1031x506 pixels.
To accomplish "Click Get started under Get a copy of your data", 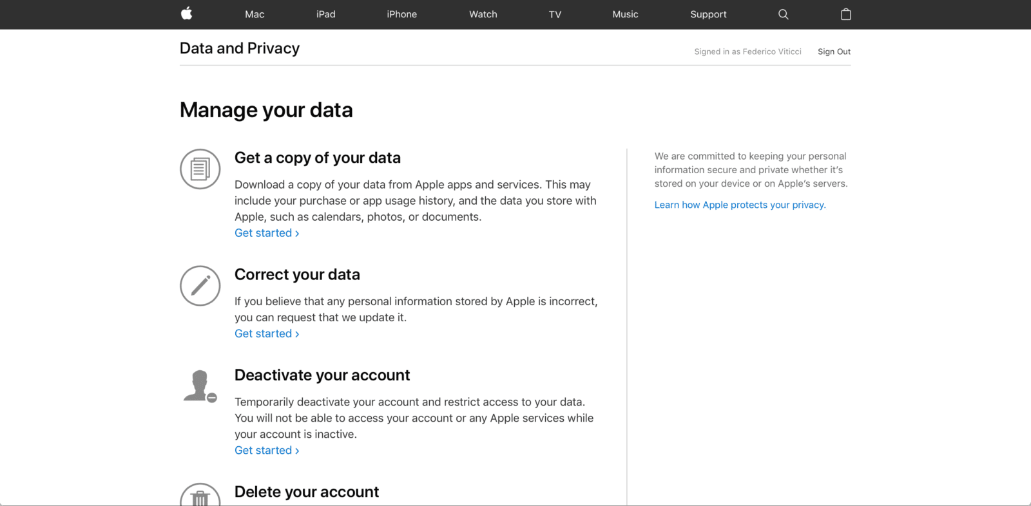I will click(x=266, y=233).
